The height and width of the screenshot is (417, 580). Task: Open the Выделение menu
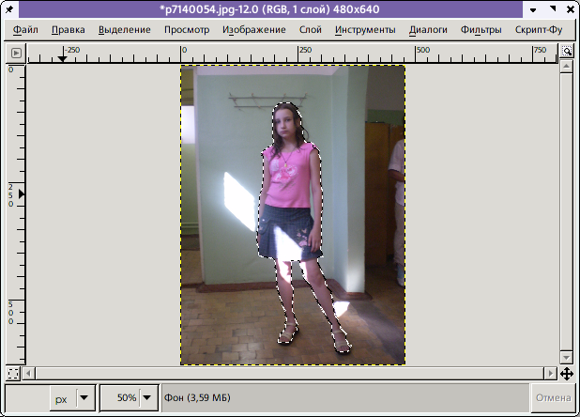(124, 30)
